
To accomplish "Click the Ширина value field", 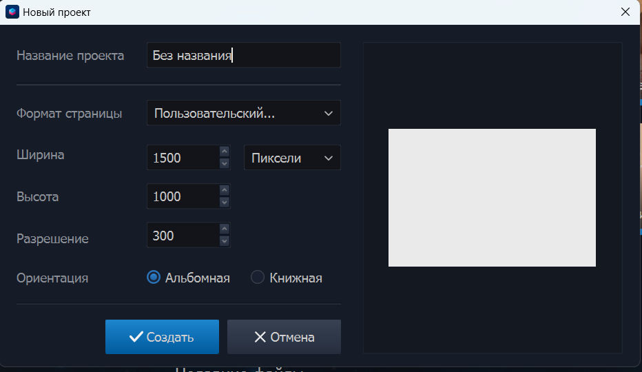I will point(183,157).
